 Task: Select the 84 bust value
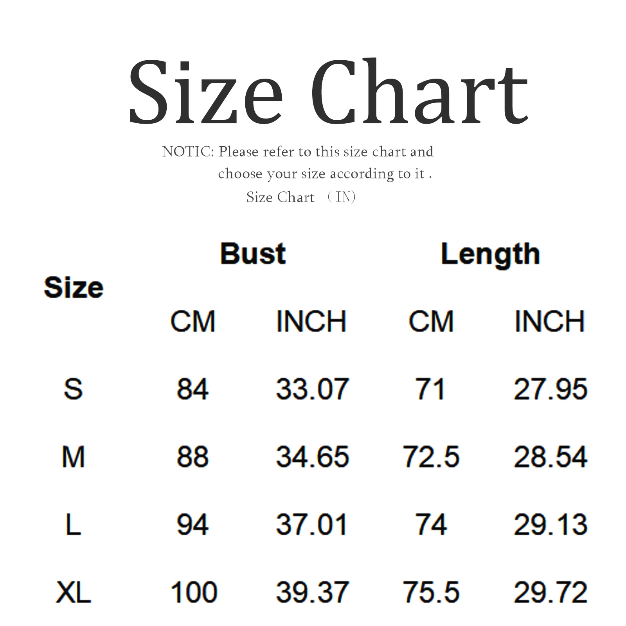click(192, 389)
